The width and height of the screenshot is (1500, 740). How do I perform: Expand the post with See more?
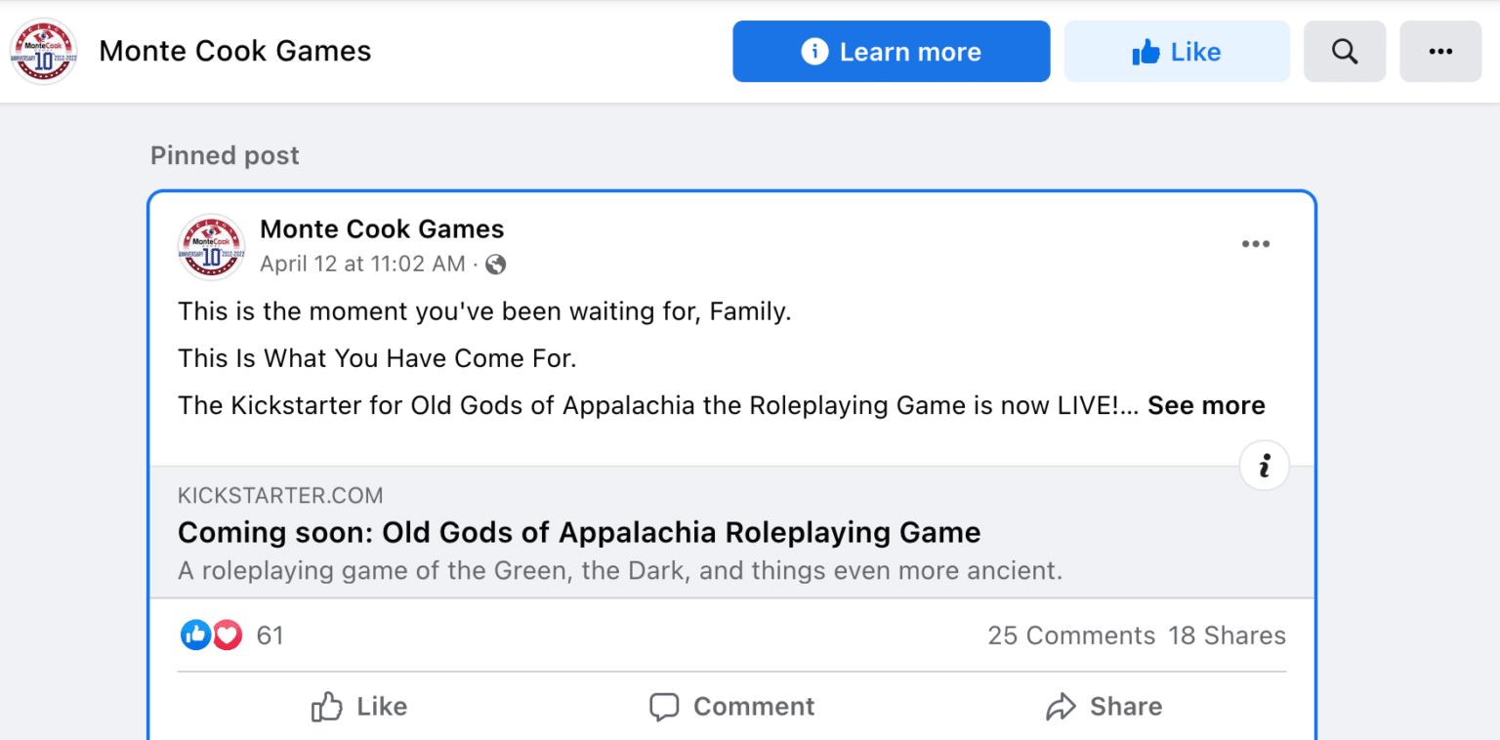1206,404
